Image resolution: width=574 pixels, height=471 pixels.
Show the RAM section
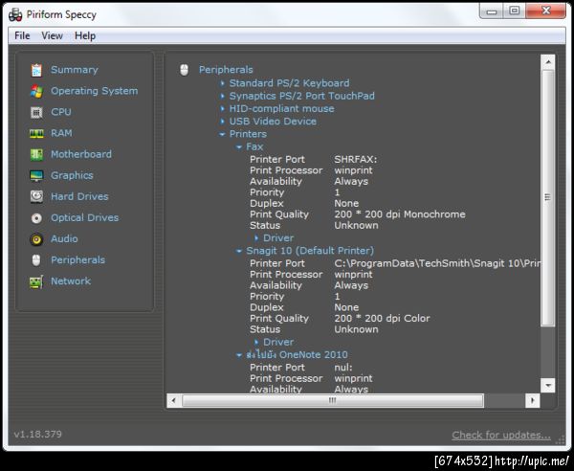pos(61,133)
